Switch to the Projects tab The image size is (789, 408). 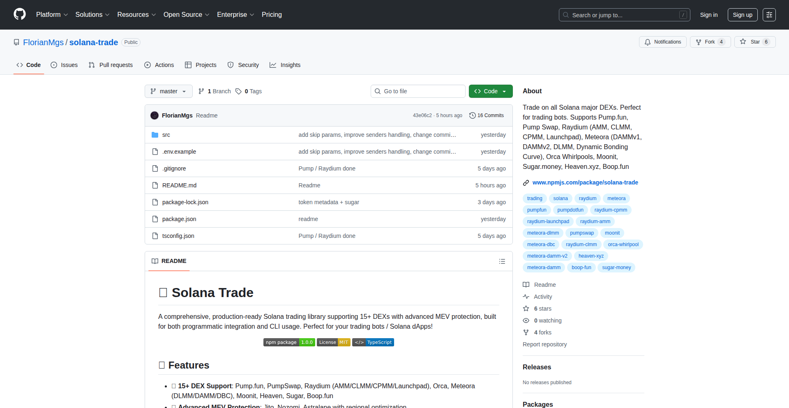tap(201, 65)
